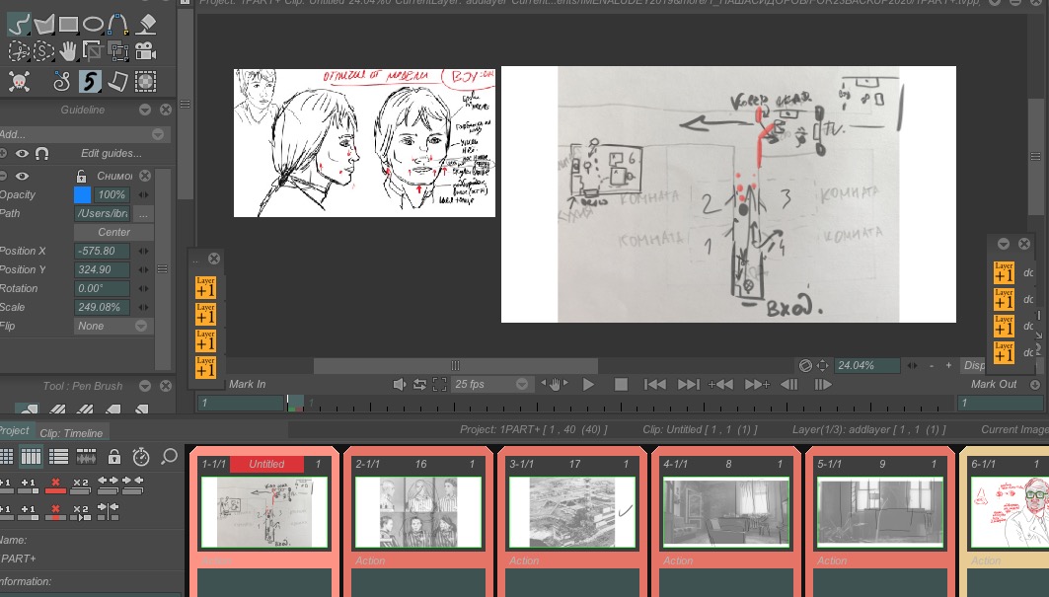The width and height of the screenshot is (1049, 597).
Task: Switch to the Project tab
Action: click(15, 430)
